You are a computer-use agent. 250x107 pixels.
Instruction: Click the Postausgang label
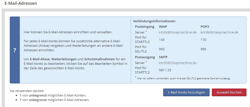(x=145, y=57)
